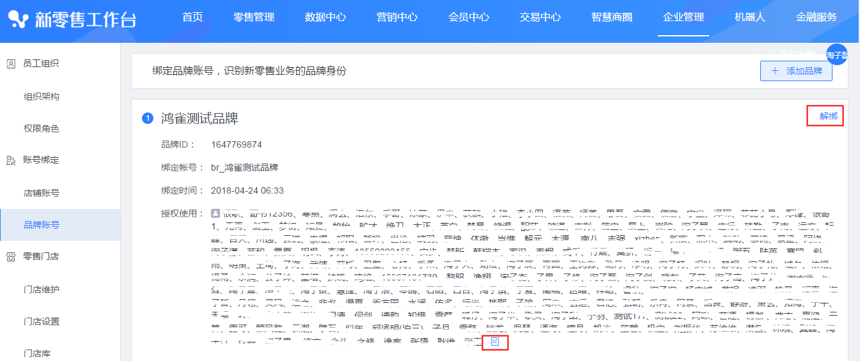Select the 企业管理 top menu
The image size is (860, 361).
click(x=684, y=17)
